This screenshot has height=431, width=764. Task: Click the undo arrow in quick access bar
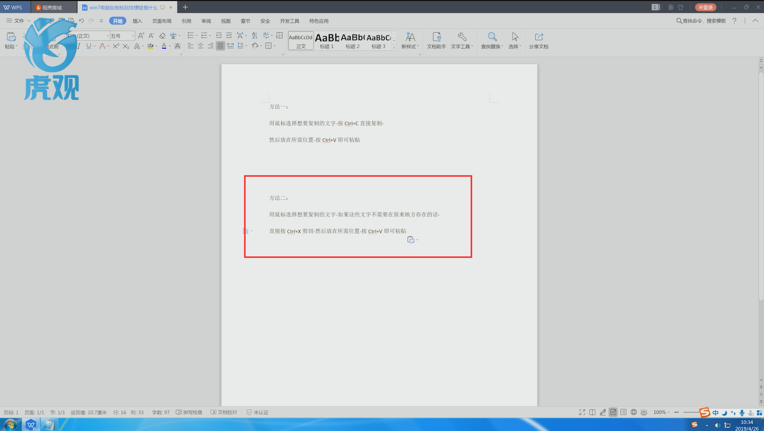(x=81, y=21)
